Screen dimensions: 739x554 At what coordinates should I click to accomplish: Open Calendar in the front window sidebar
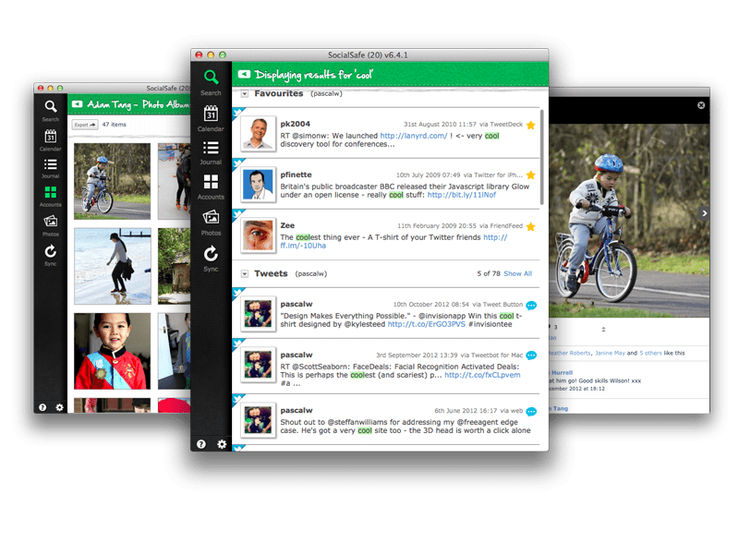click(211, 118)
